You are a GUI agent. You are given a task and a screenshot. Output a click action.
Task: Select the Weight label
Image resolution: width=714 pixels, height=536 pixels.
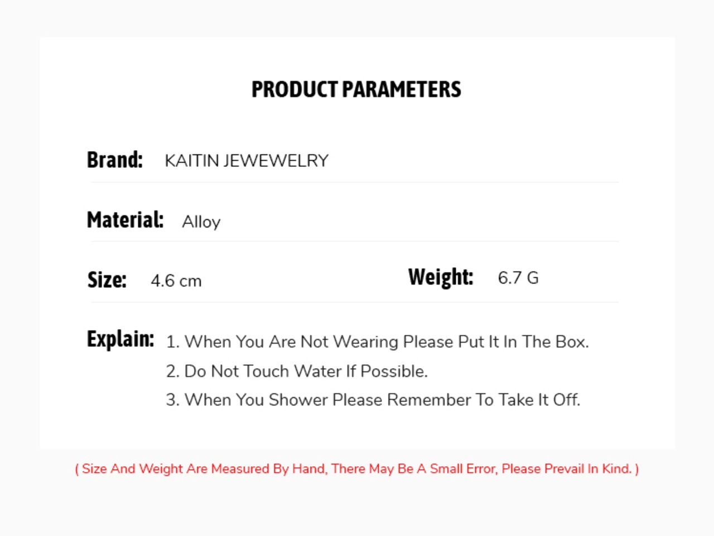(441, 277)
